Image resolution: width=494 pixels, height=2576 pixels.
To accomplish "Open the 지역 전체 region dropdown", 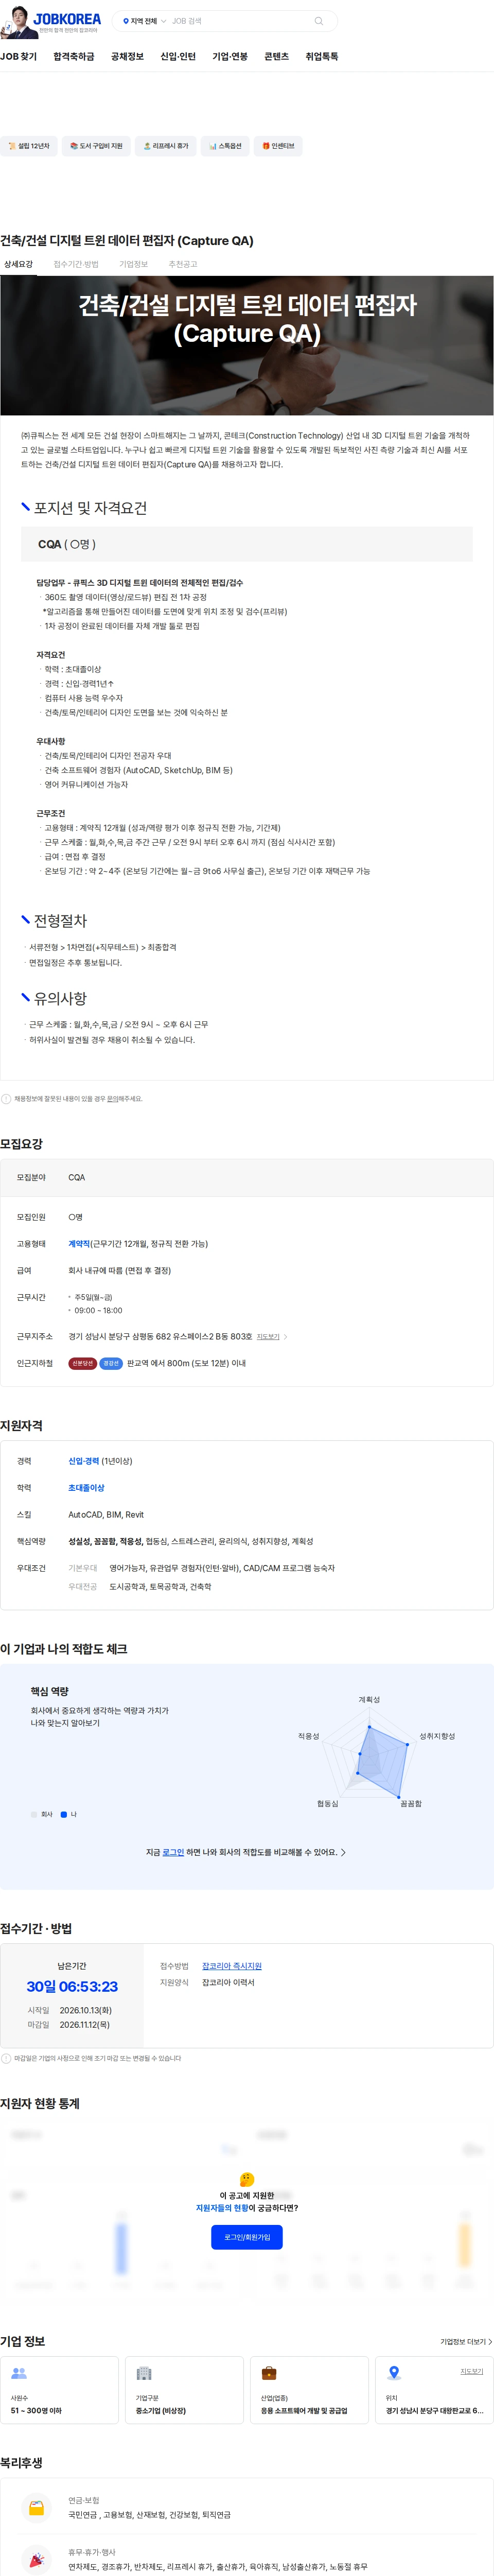I will coord(144,21).
